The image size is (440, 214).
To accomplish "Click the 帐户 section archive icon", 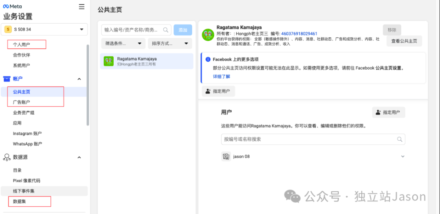I will (x=7, y=79).
